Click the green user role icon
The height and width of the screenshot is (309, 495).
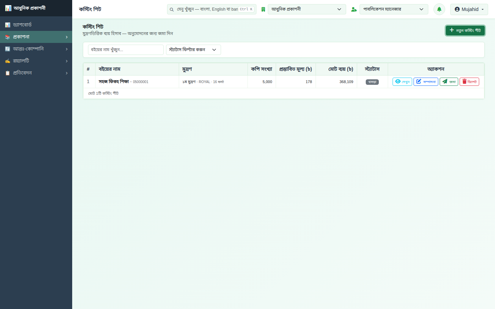(x=354, y=10)
